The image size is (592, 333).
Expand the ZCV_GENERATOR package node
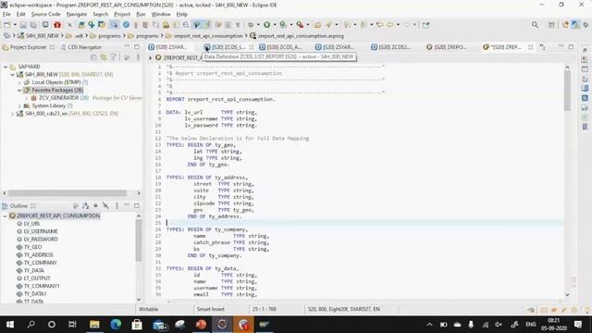pyautogui.click(x=27, y=98)
